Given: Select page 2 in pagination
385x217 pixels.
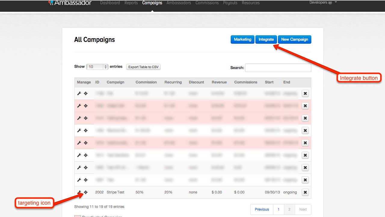Looking at the screenshot, I should tap(289, 209).
